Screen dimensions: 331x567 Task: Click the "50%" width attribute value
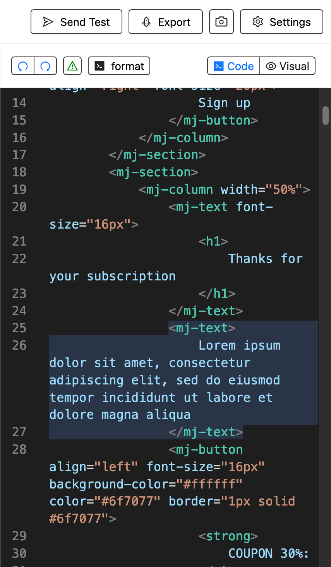tap(285, 190)
